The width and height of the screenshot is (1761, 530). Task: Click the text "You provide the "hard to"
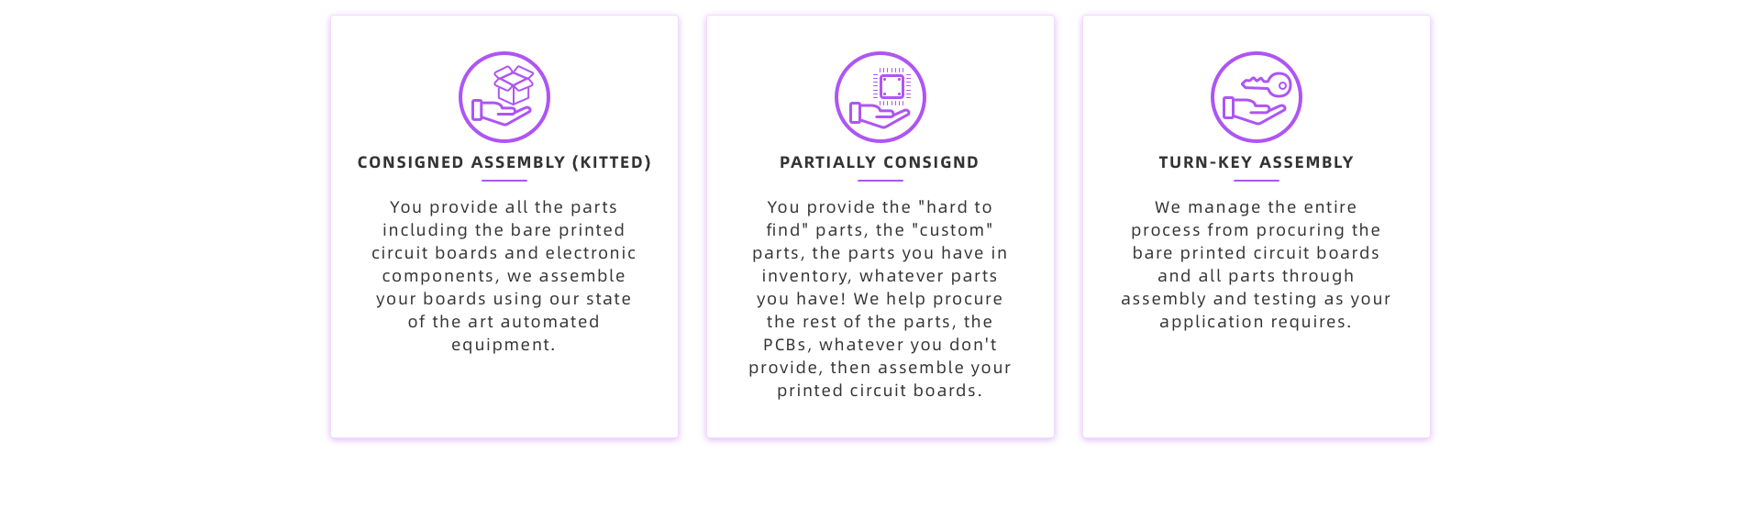[880, 207]
